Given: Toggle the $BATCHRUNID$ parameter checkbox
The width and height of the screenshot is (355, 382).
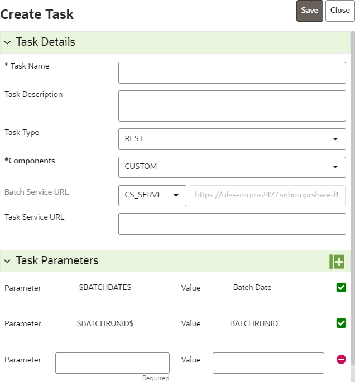Looking at the screenshot, I should 341,323.
